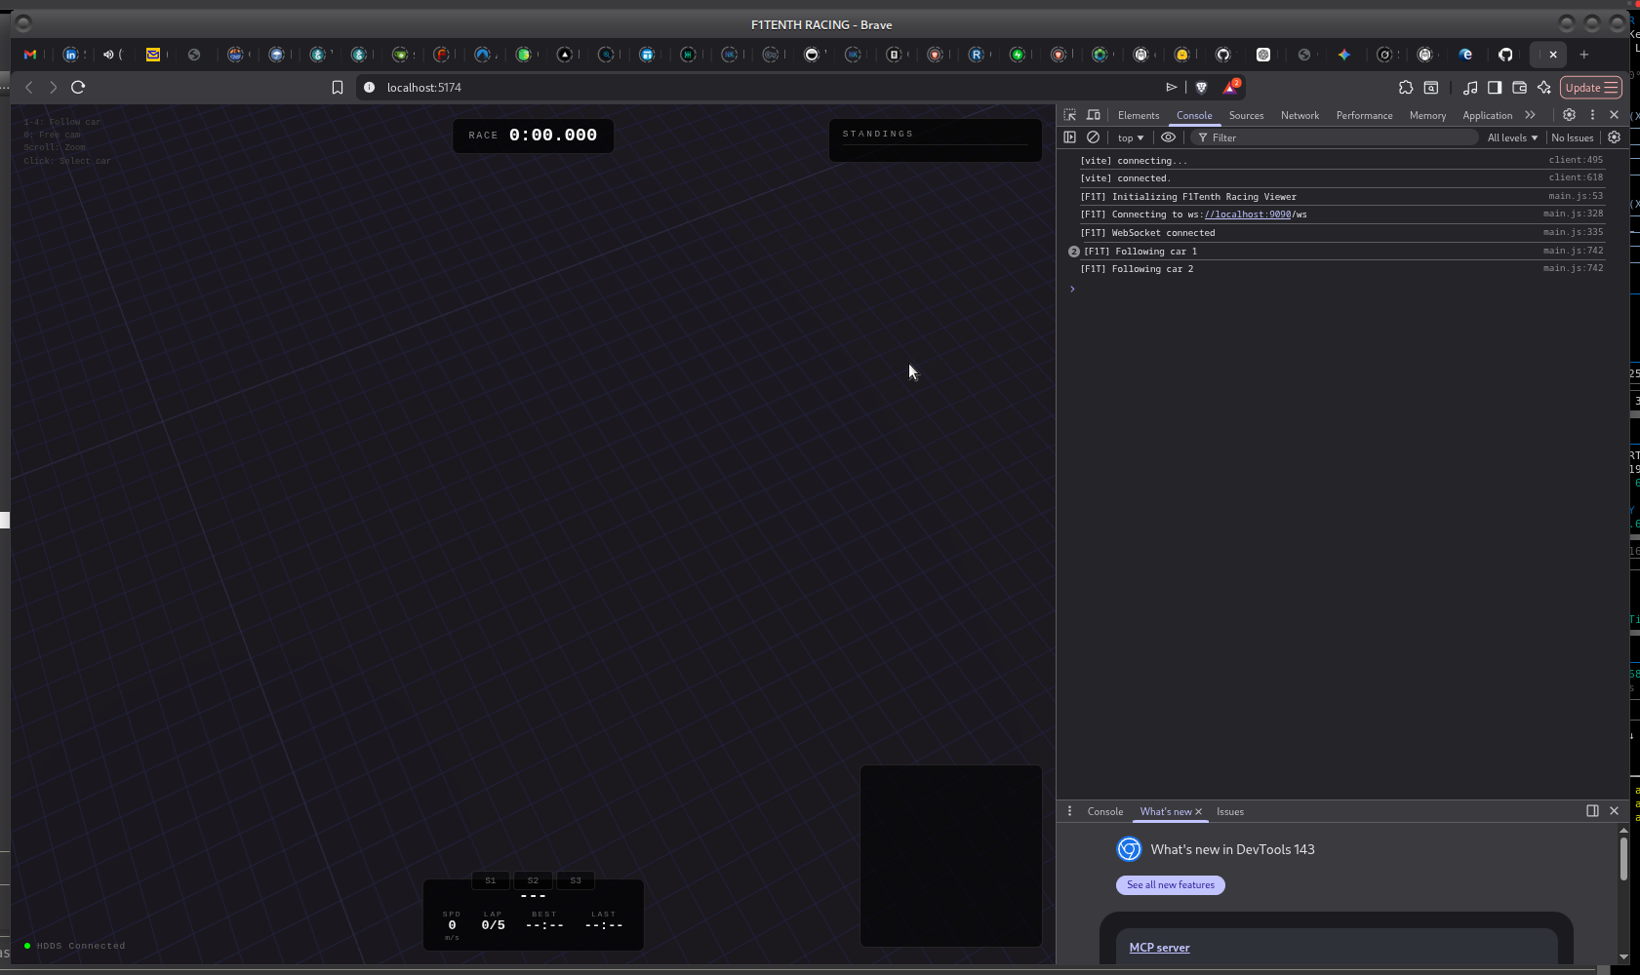Open console settings gear icon

tap(1614, 137)
